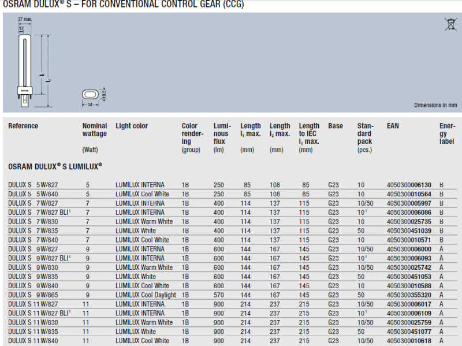The width and height of the screenshot is (462, 346).
Task: Click EAN 4050300355320
Action: tap(409, 295)
